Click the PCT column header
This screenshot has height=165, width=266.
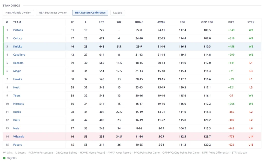102,22
